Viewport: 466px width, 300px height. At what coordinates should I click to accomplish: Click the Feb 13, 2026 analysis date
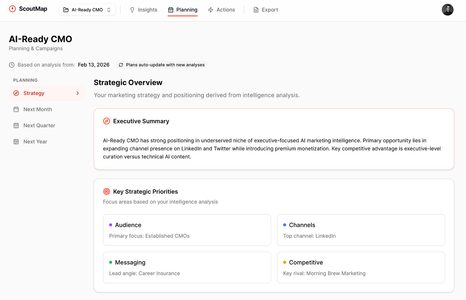coord(94,65)
